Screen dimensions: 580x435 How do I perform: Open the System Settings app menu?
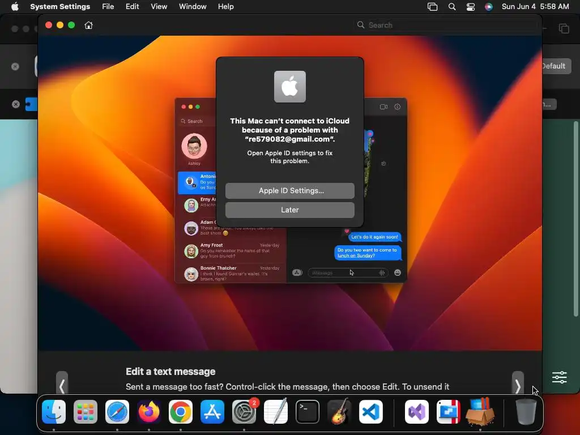point(60,7)
